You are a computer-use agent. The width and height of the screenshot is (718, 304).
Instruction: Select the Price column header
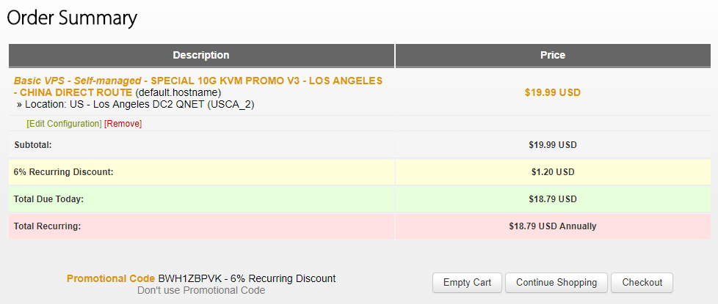pos(553,55)
